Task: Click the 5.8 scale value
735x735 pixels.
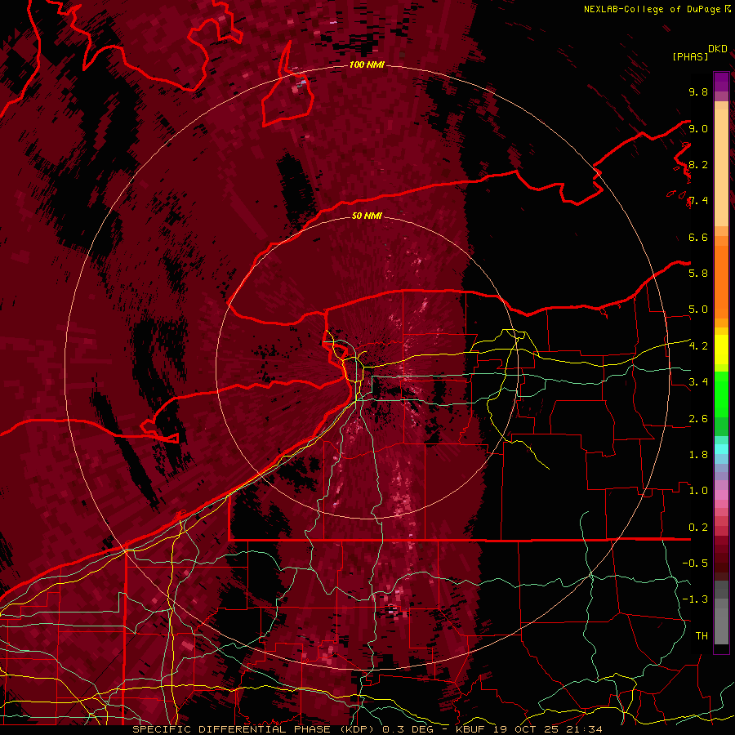Action: tap(698, 274)
